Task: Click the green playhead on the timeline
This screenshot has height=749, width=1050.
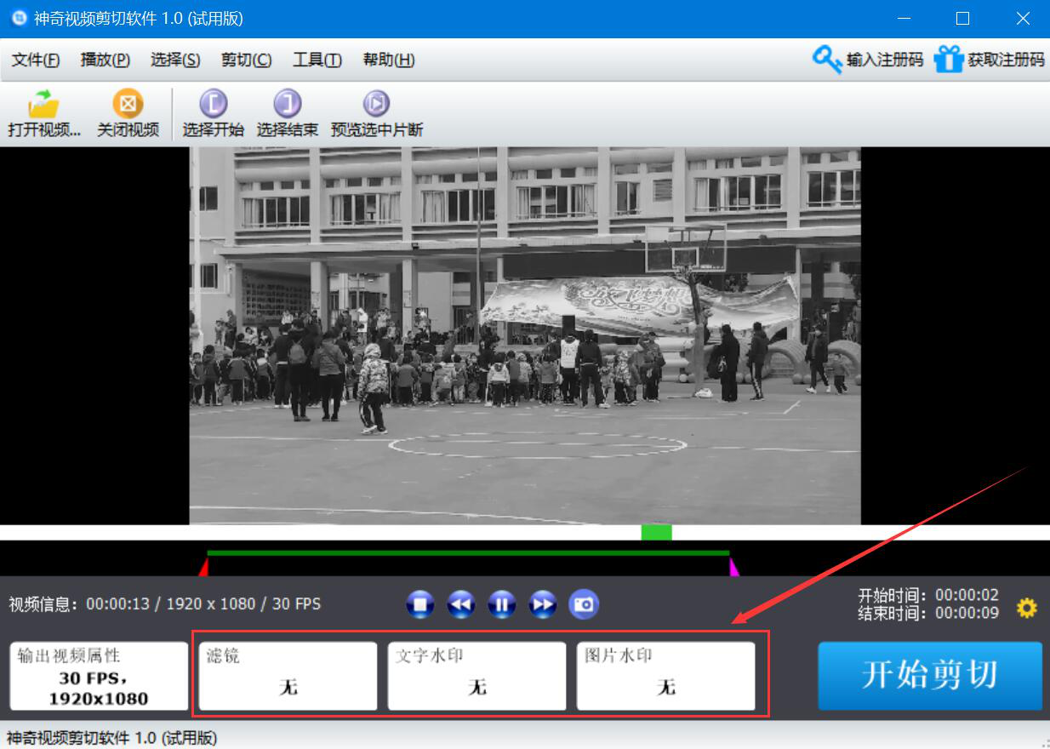Action: [656, 533]
